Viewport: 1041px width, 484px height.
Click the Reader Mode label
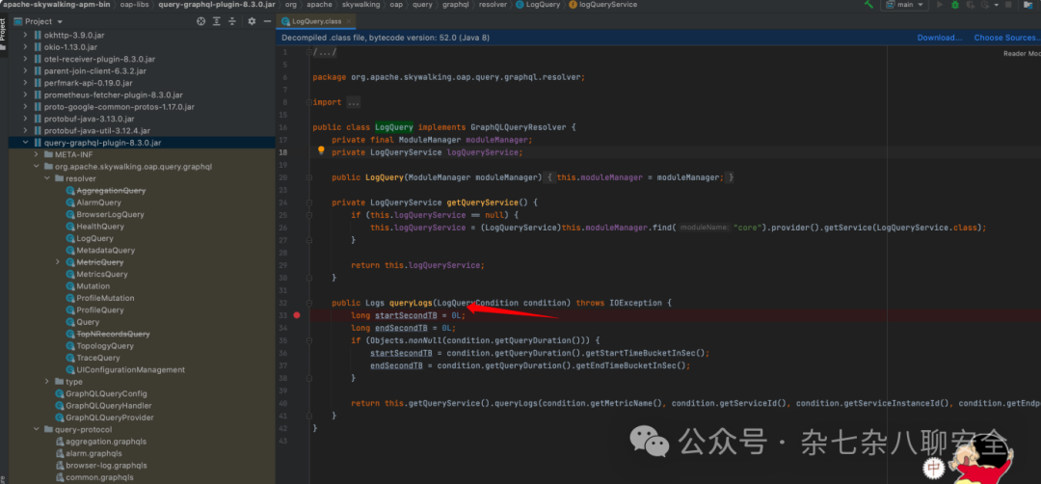(x=1022, y=53)
